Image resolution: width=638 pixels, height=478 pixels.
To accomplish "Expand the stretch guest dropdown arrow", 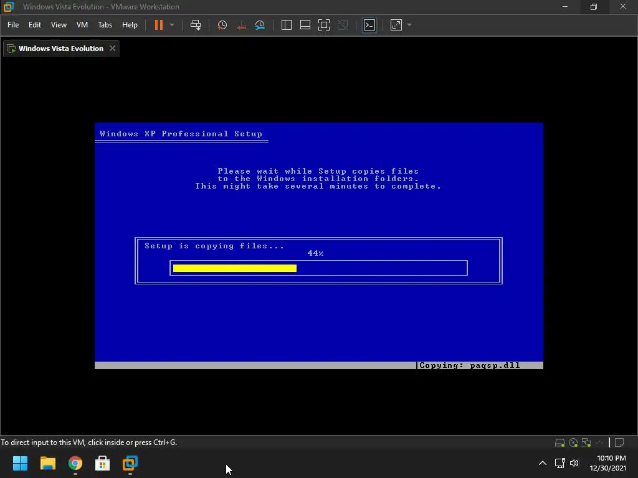I will coord(409,25).
